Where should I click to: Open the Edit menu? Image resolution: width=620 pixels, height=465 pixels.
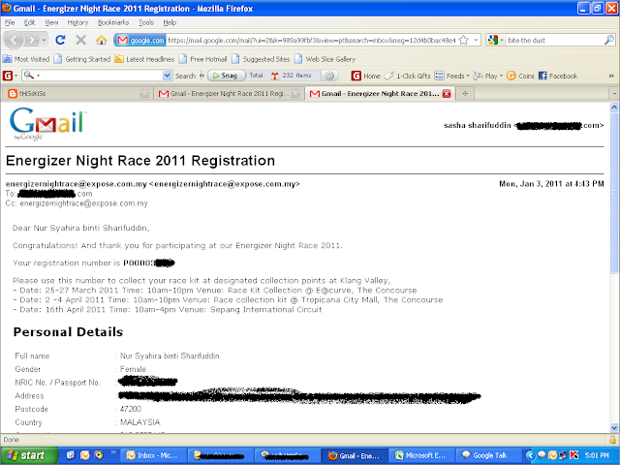[29, 22]
